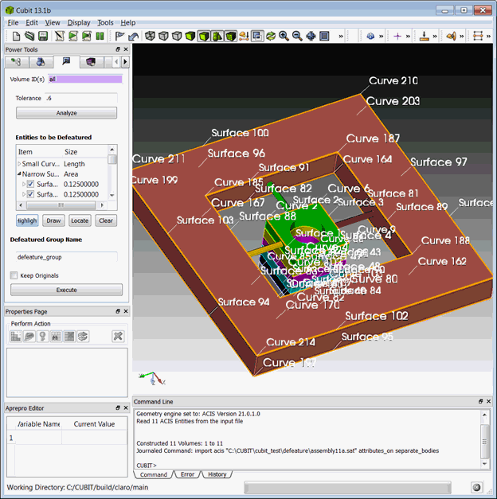
Task: Open the Display menu
Action: [79, 22]
